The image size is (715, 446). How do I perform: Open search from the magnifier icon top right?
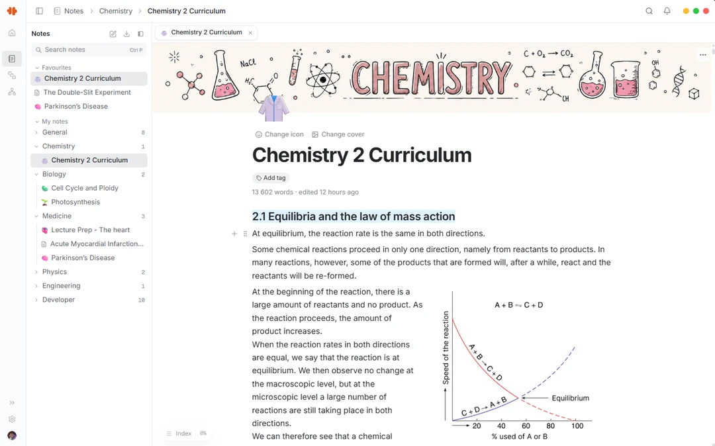tap(649, 11)
